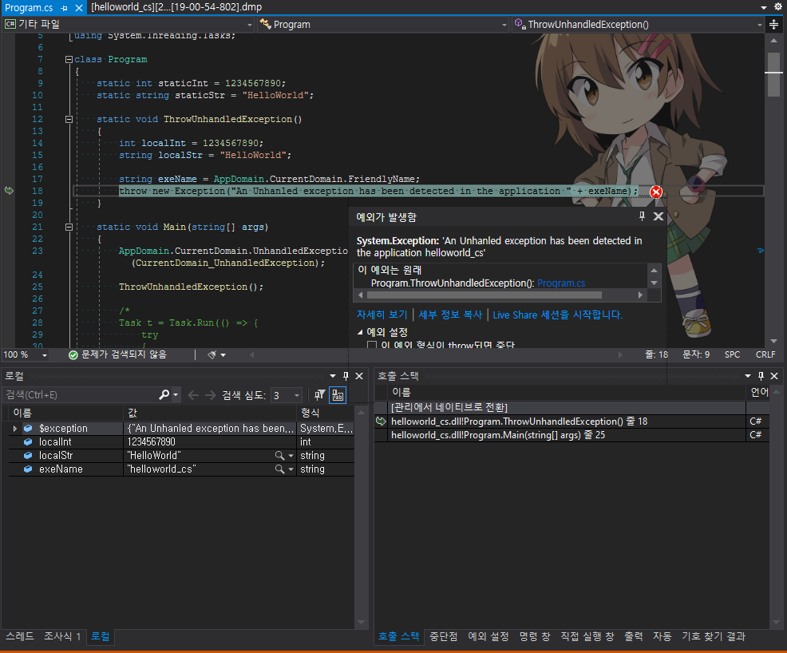Image resolution: width=787 pixels, height=653 pixels.
Task: Toggle the pin filter icon in Locals toolbar
Action: click(319, 395)
